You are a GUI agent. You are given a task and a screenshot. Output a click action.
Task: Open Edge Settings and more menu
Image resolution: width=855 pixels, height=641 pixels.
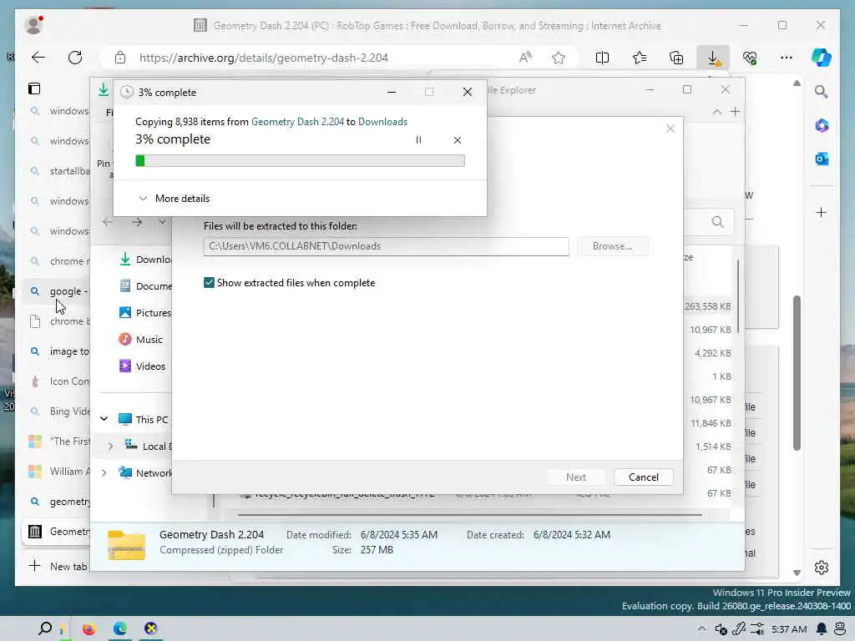[x=787, y=58]
